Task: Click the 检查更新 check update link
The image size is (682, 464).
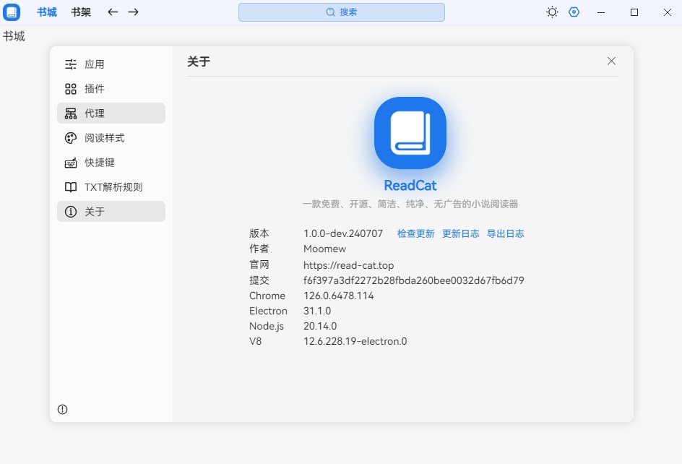Action: coord(416,233)
